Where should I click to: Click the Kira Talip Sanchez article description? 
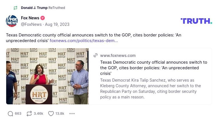coord(150,89)
